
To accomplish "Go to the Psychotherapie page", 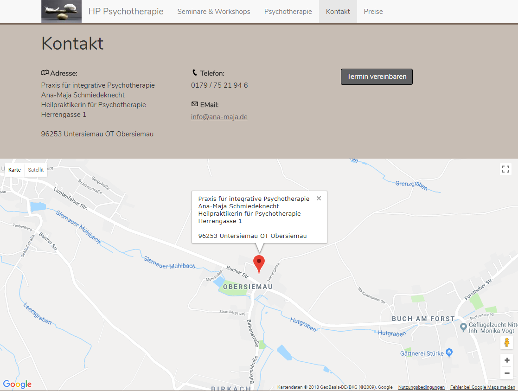I will pyautogui.click(x=288, y=12).
